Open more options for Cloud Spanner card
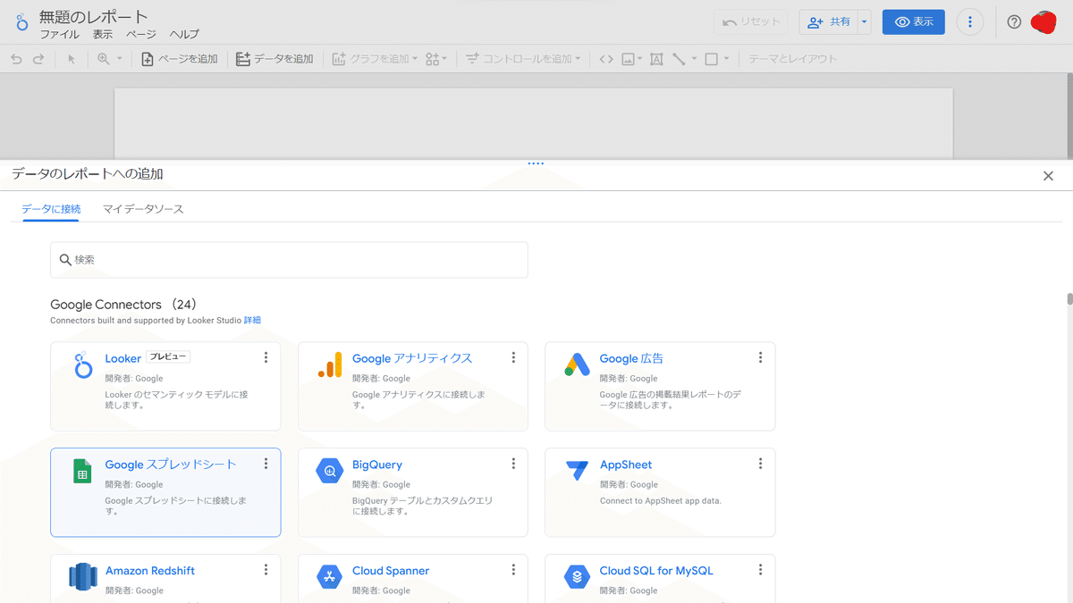This screenshot has width=1073, height=603. 513,570
